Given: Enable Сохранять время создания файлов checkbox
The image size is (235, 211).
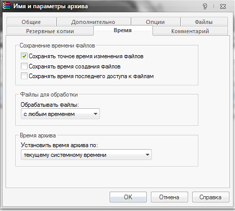Looking at the screenshot, I should [x=24, y=66].
